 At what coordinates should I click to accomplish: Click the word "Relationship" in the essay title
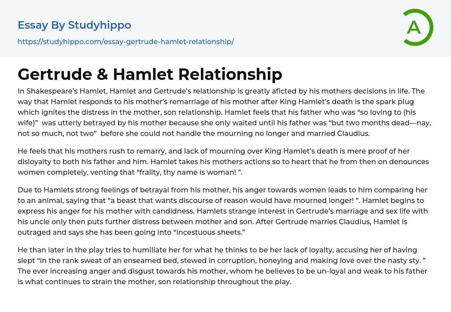pos(229,74)
